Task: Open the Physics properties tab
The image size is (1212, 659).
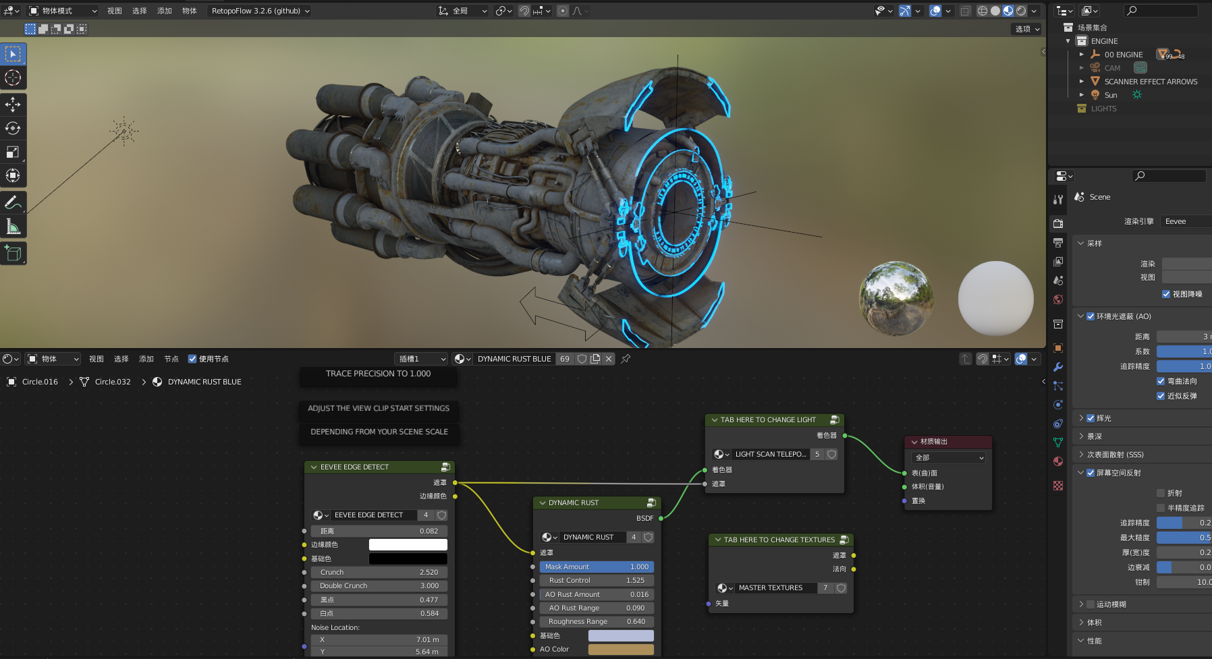Action: coord(1058,405)
